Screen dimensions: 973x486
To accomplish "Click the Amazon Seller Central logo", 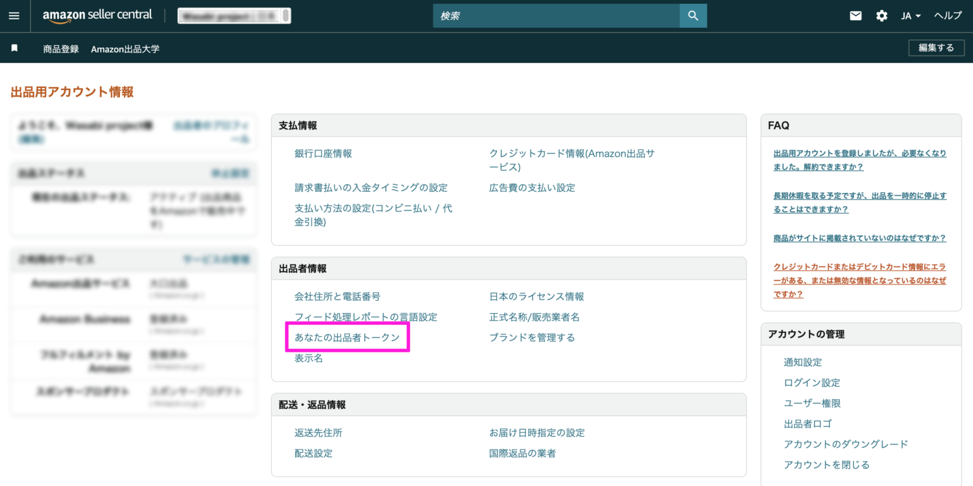I will (97, 16).
